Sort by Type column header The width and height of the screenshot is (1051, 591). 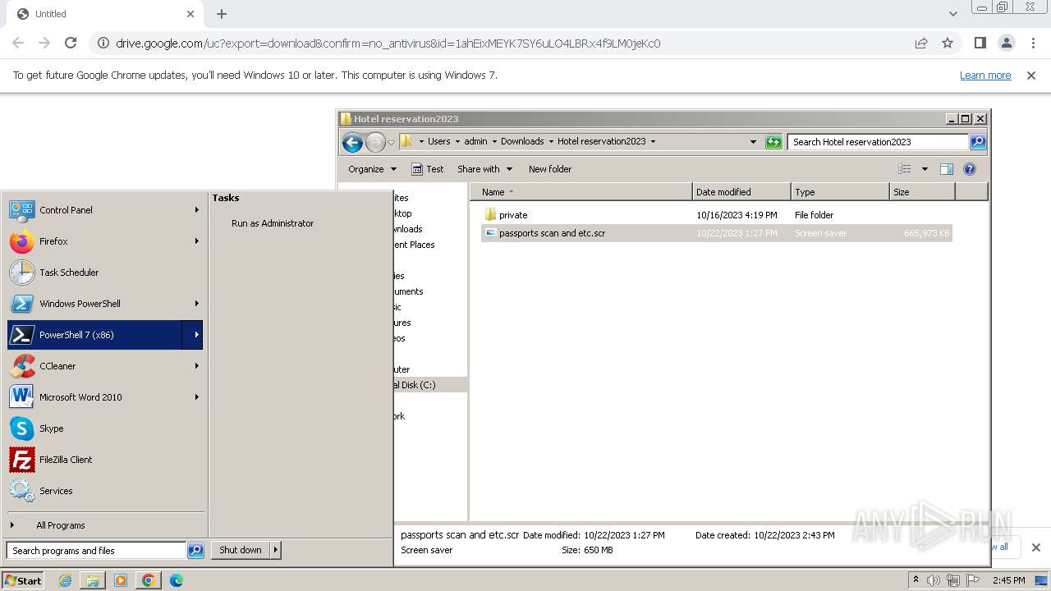(x=840, y=192)
